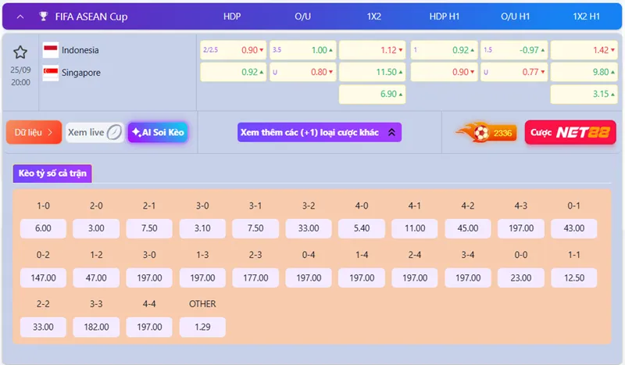Screen dimensions: 625x365
Task: Pick O/U H1 over 1.5 odds -0.97
Action: pos(514,50)
